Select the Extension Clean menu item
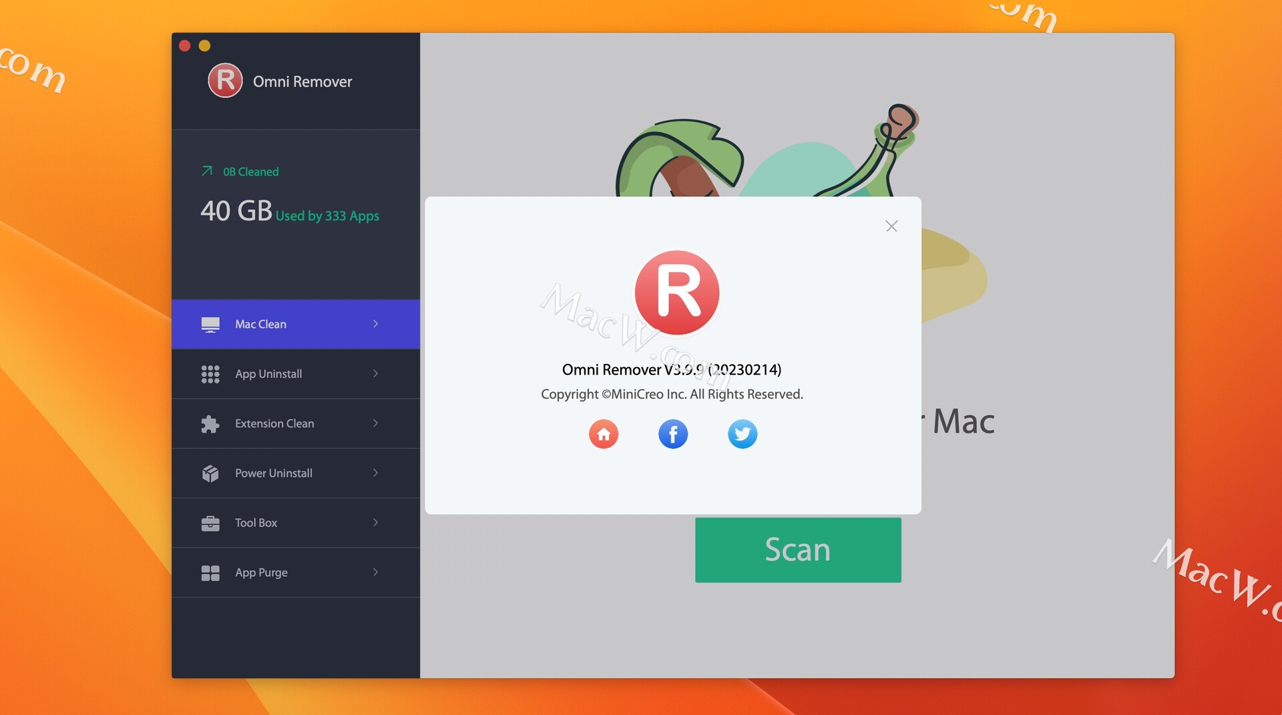This screenshot has height=715, width=1282. coord(296,424)
